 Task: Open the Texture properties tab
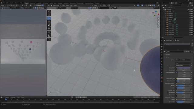[162, 81]
